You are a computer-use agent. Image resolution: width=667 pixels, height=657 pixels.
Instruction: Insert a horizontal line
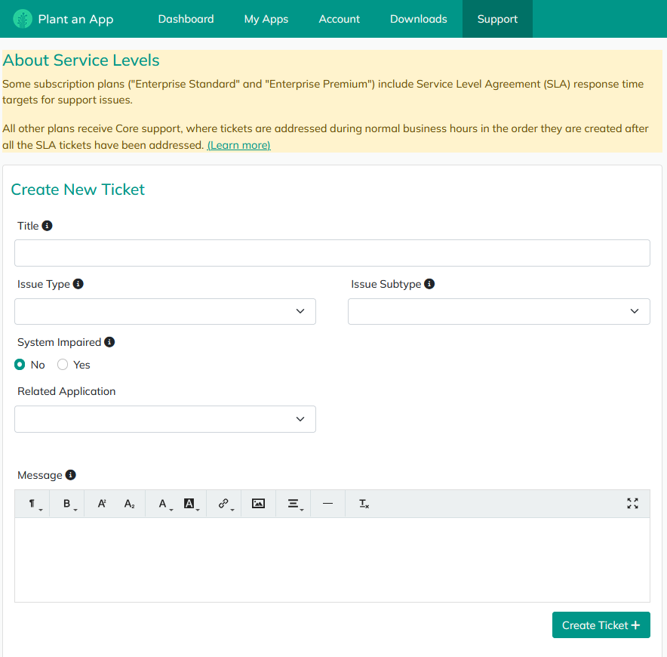pyautogui.click(x=327, y=504)
